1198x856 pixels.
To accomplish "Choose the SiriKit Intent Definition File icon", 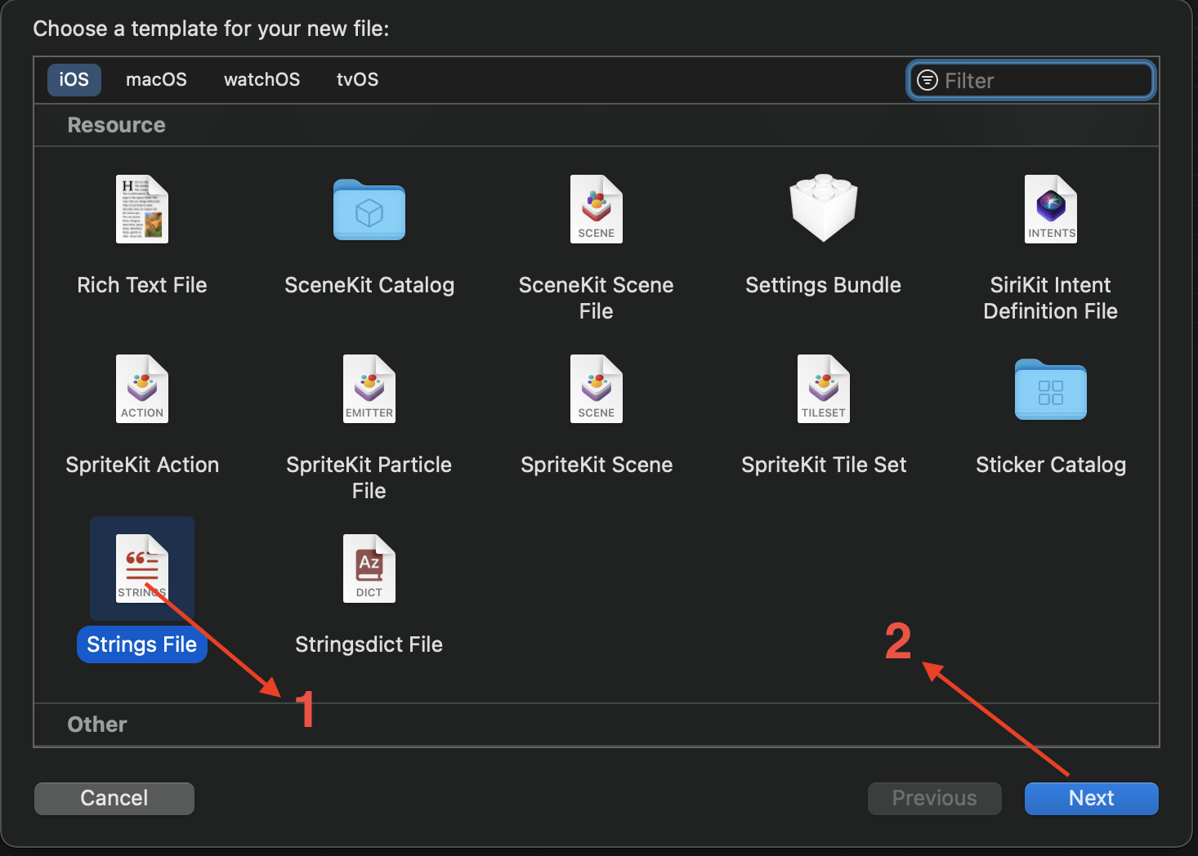I will 1051,209.
